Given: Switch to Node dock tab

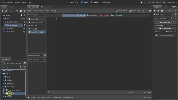Looking at the screenshot, I should 166,7.
